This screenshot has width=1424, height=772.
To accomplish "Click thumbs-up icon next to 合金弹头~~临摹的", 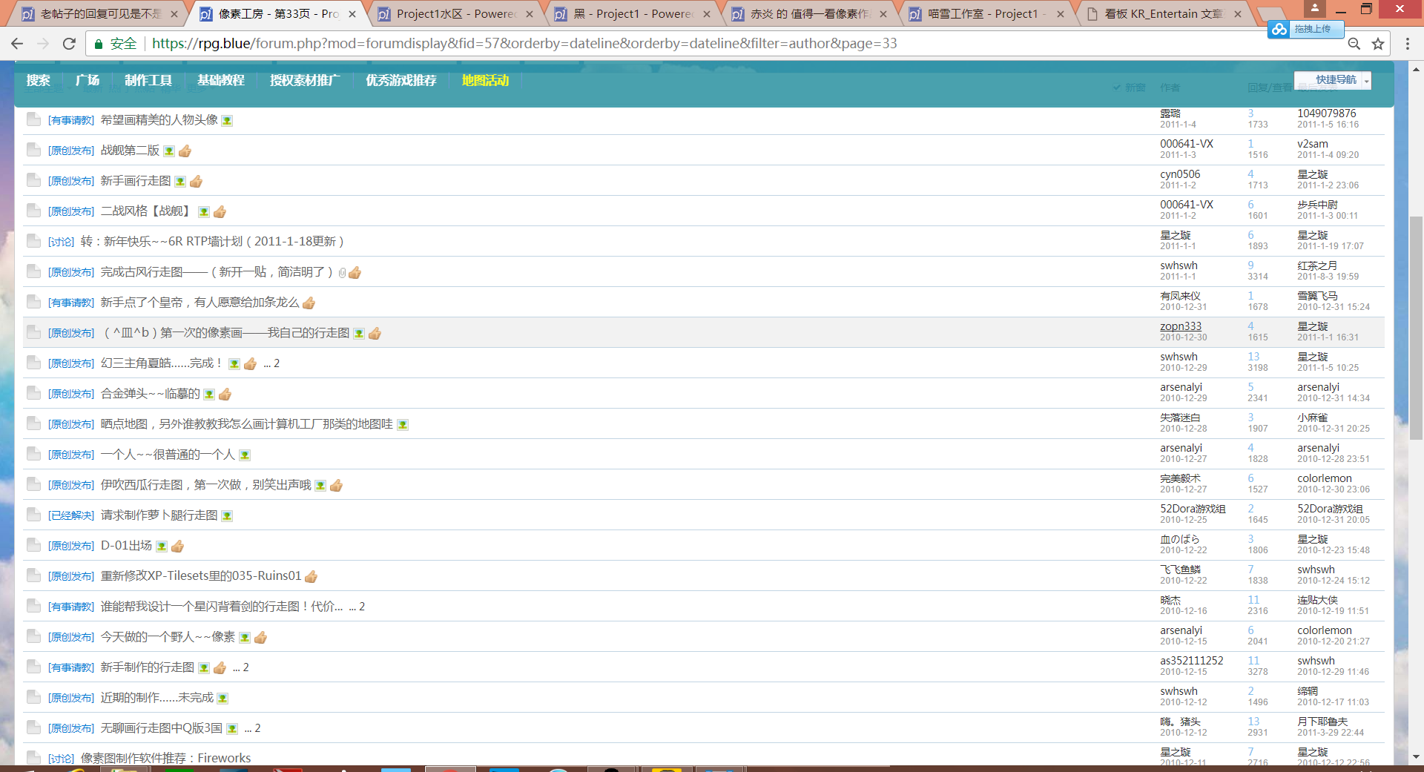I will pyautogui.click(x=225, y=395).
